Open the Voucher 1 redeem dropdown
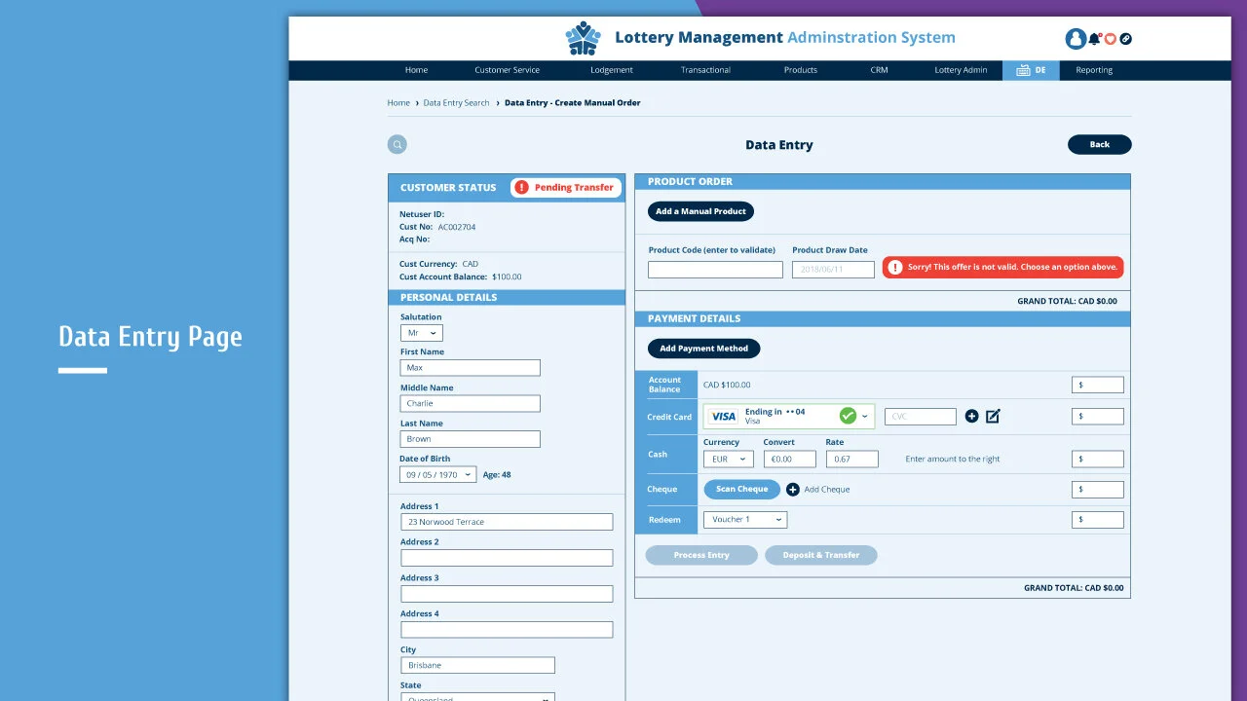The image size is (1247, 701). (x=744, y=519)
